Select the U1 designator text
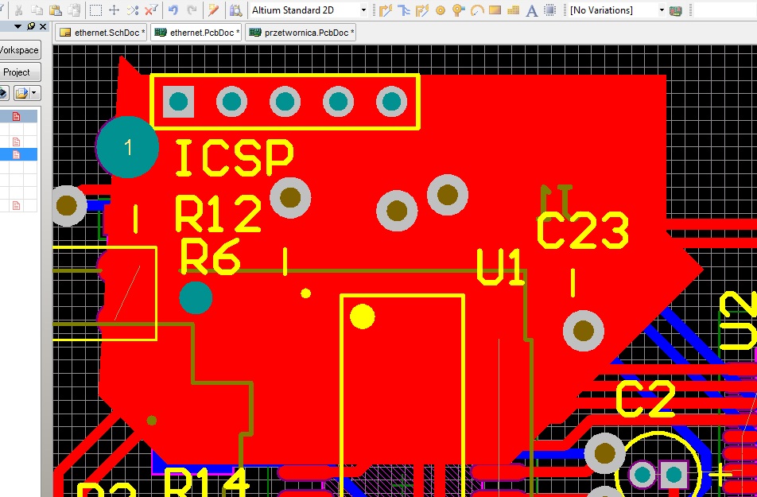The width and height of the screenshot is (757, 497). coord(500,267)
